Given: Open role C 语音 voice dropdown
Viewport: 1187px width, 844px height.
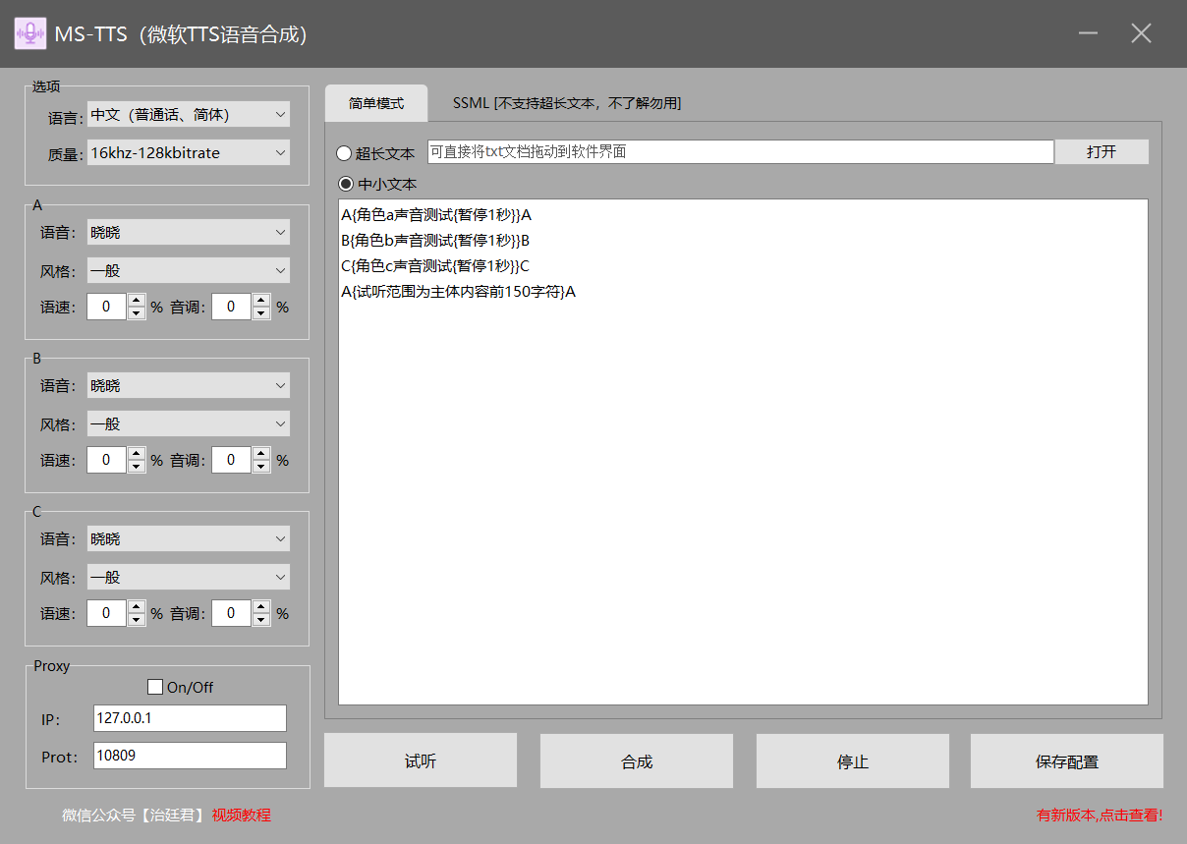Looking at the screenshot, I should [x=189, y=538].
